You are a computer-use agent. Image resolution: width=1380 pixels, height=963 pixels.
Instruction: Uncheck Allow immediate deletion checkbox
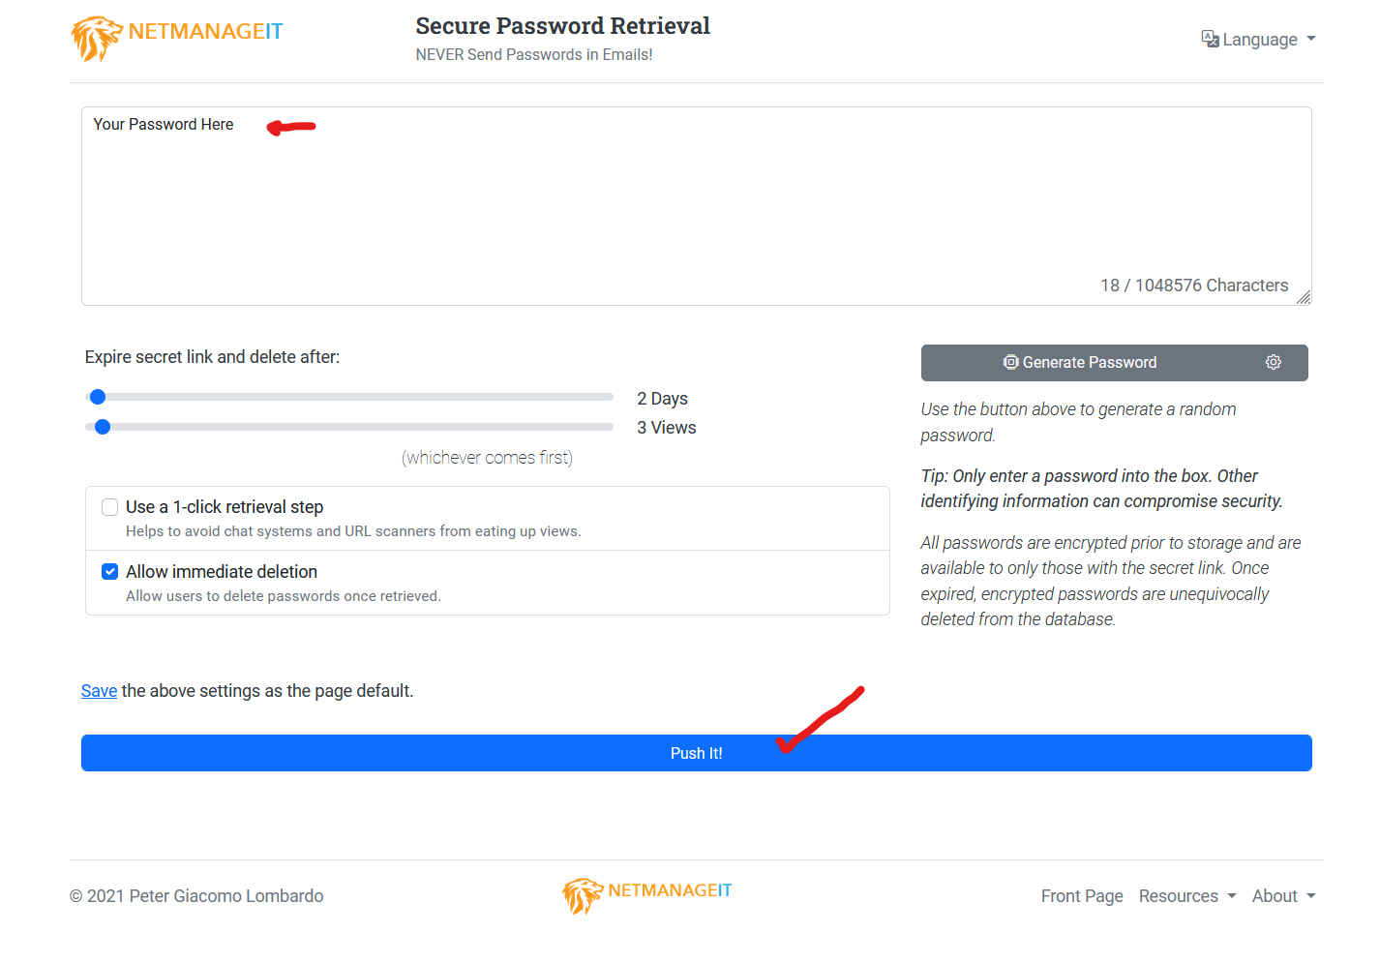[x=110, y=572]
